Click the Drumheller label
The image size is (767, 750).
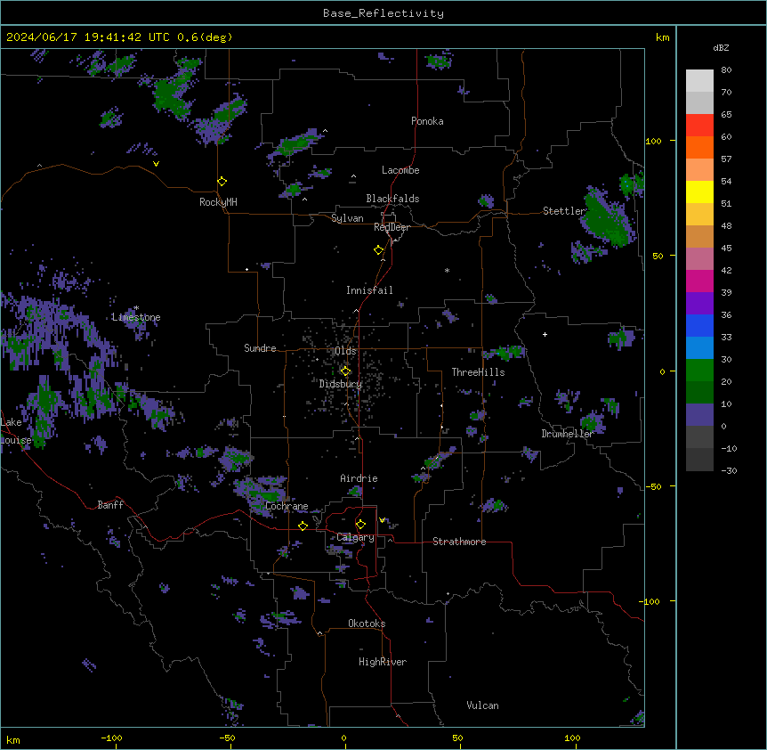568,434
